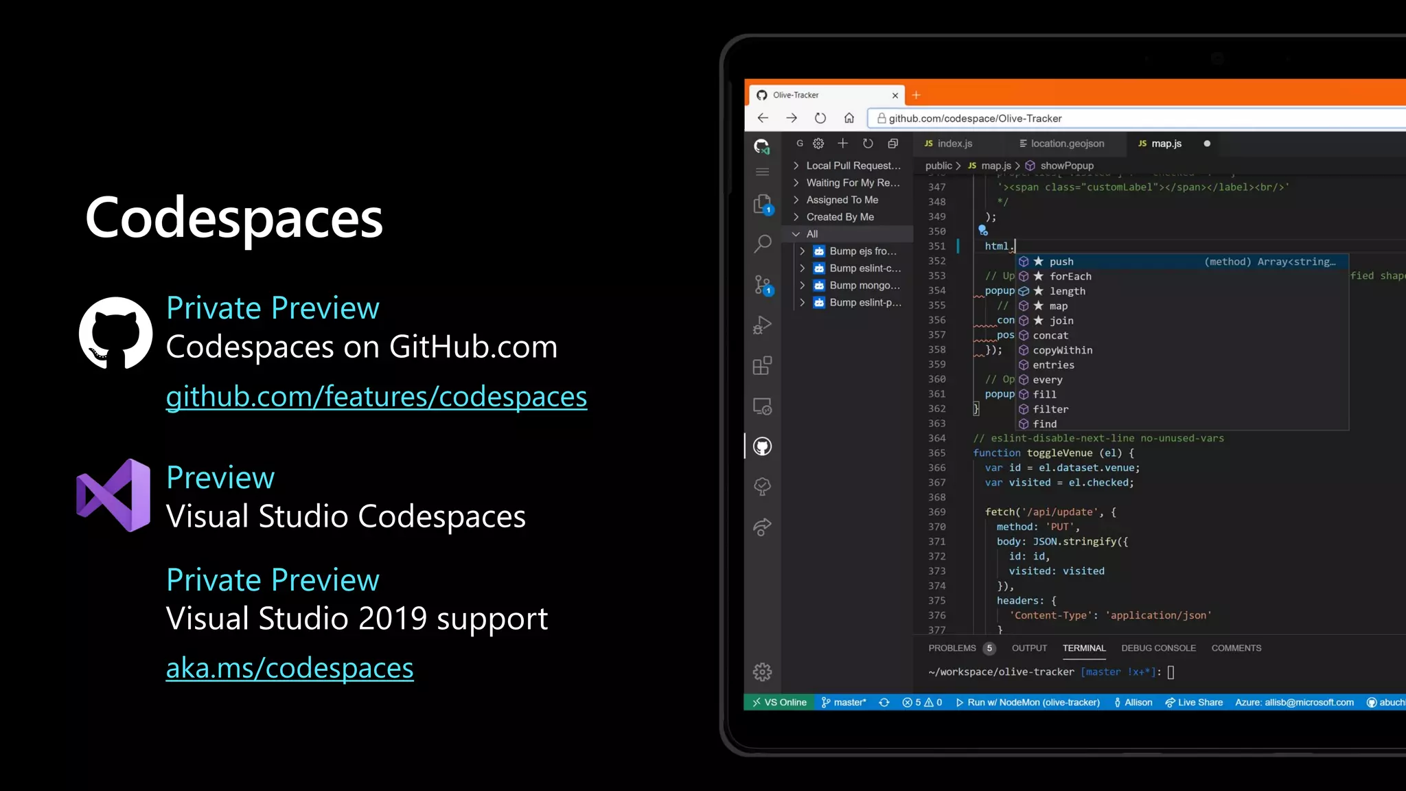Click the hamburger menu icon in activity bar

click(x=762, y=172)
